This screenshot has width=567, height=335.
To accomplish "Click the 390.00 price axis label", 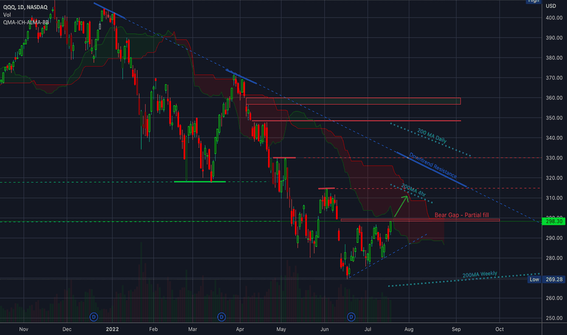I will point(554,38).
